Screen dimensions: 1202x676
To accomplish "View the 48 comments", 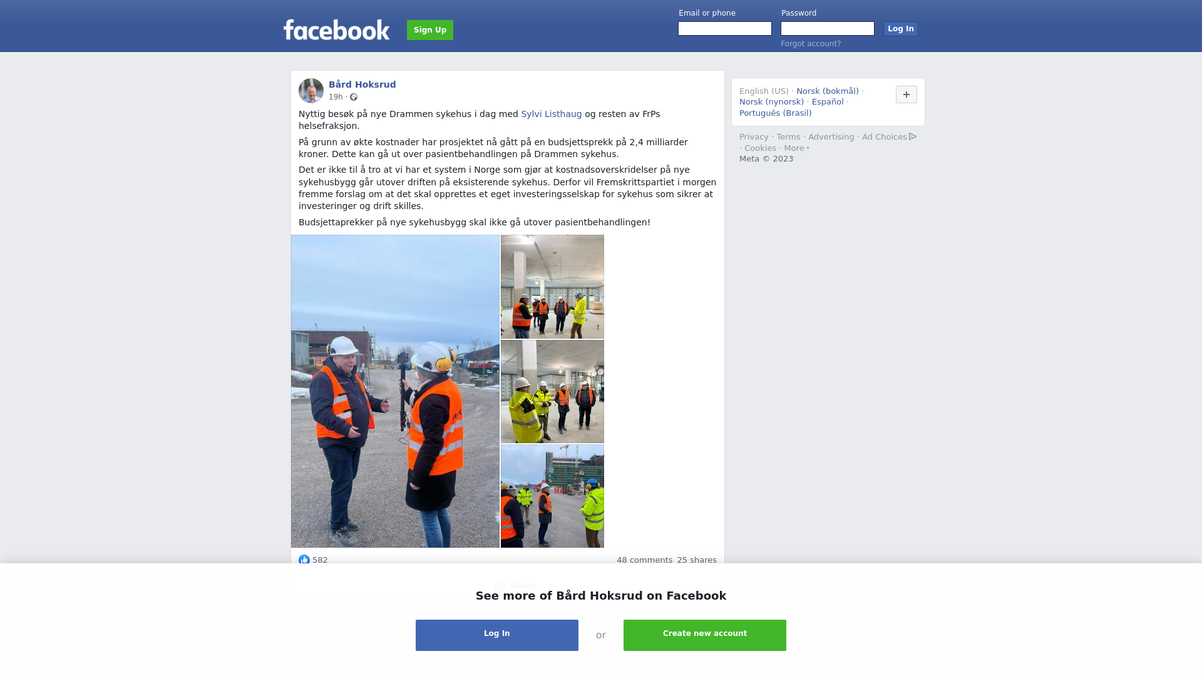I will 644,560.
